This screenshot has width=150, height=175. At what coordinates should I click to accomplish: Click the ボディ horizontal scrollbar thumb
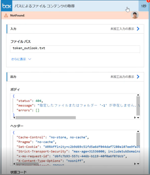(46, 118)
